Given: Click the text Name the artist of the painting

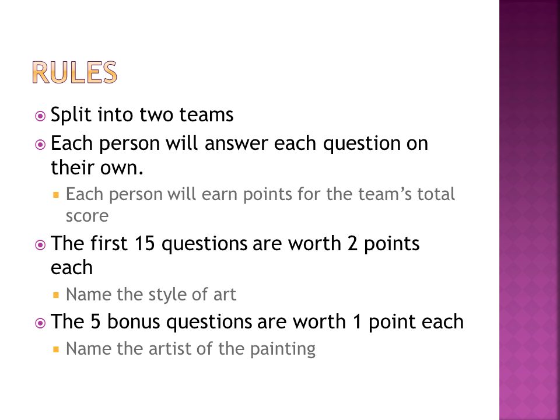Looking at the screenshot, I should pos(191,349).
